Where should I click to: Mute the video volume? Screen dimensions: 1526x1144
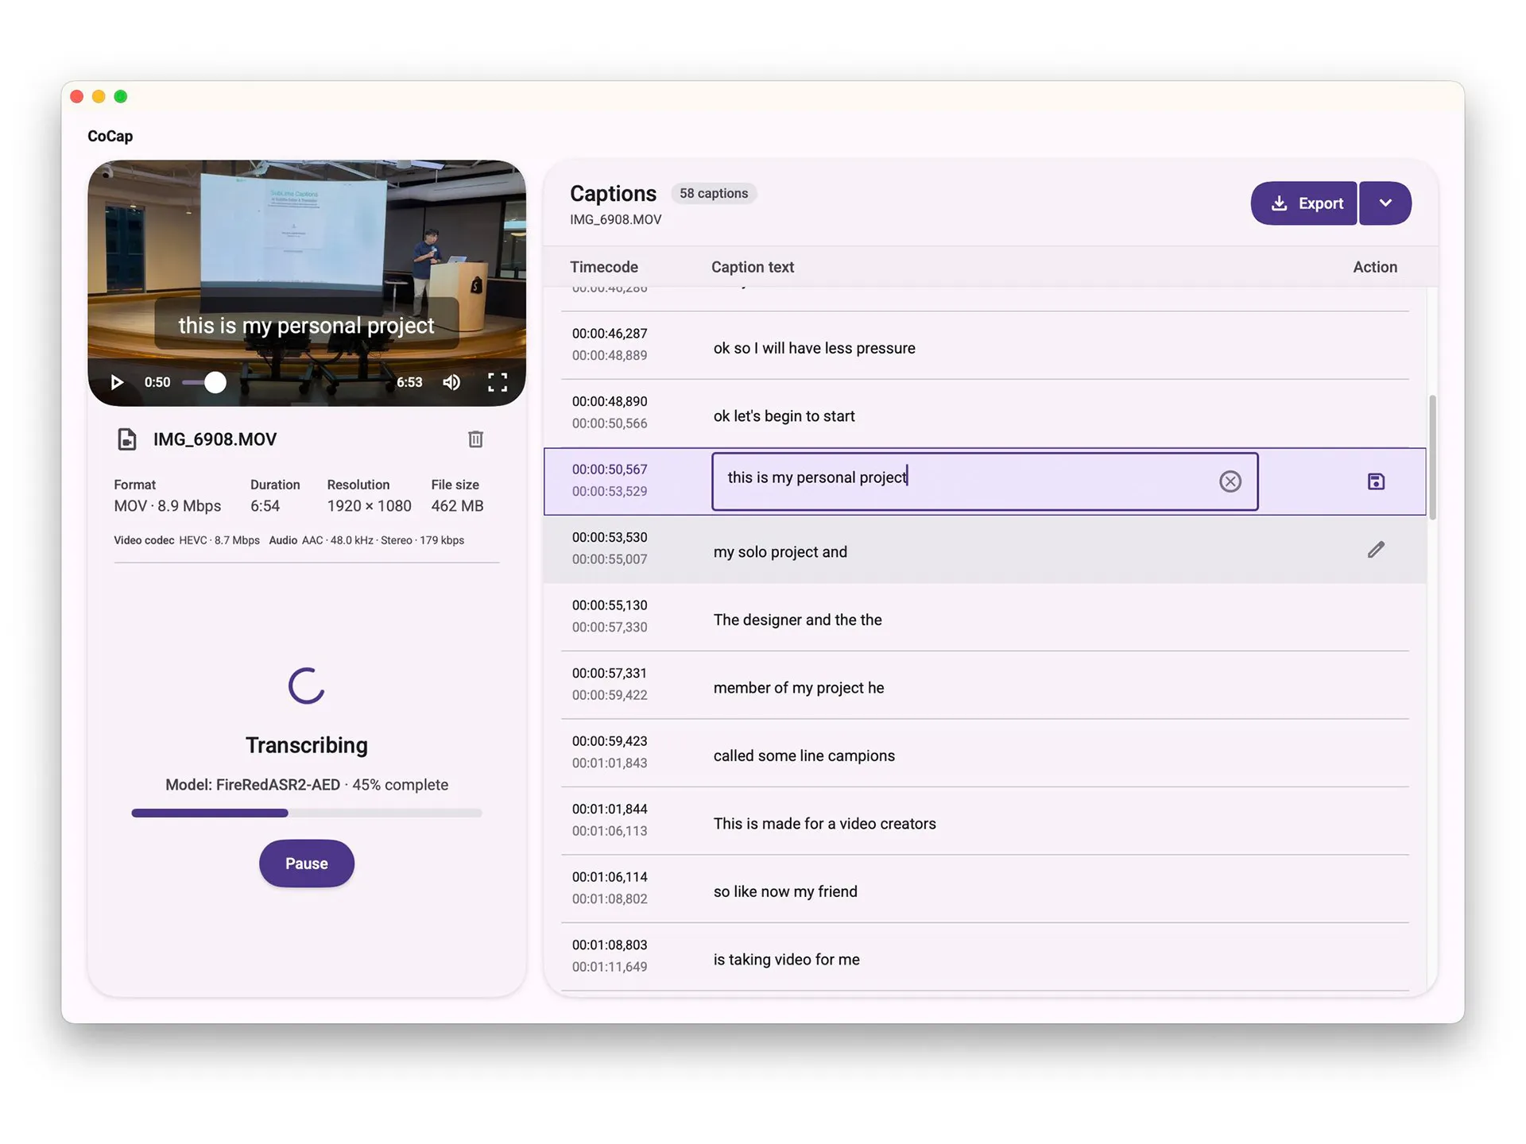[451, 382]
